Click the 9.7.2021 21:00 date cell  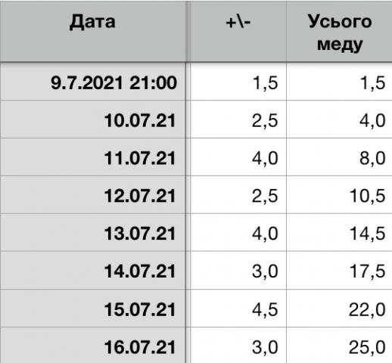click(92, 82)
